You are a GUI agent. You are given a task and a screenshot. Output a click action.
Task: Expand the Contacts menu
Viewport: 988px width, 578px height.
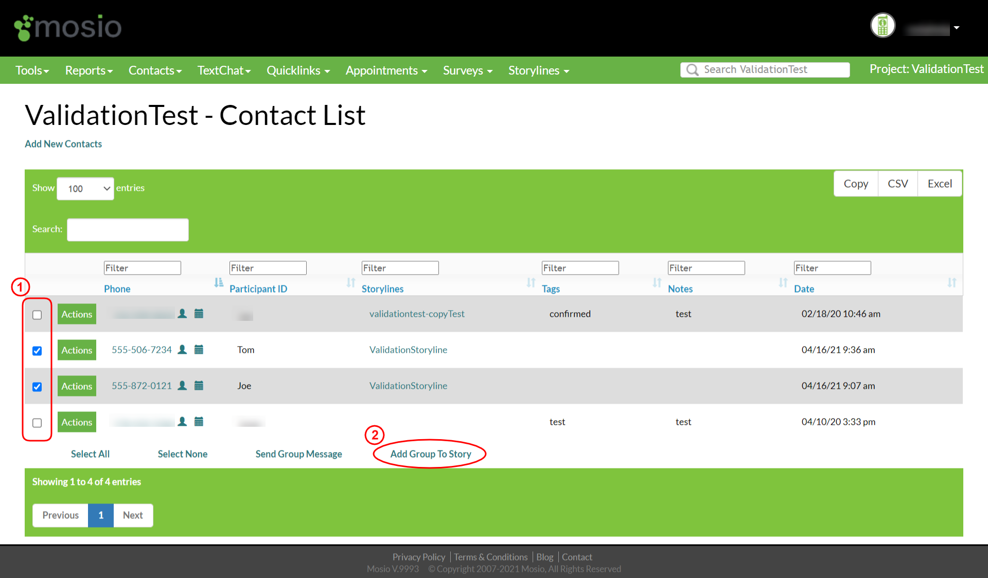[x=155, y=70]
